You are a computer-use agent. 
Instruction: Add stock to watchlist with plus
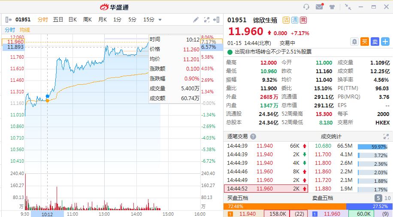(x=385, y=42)
